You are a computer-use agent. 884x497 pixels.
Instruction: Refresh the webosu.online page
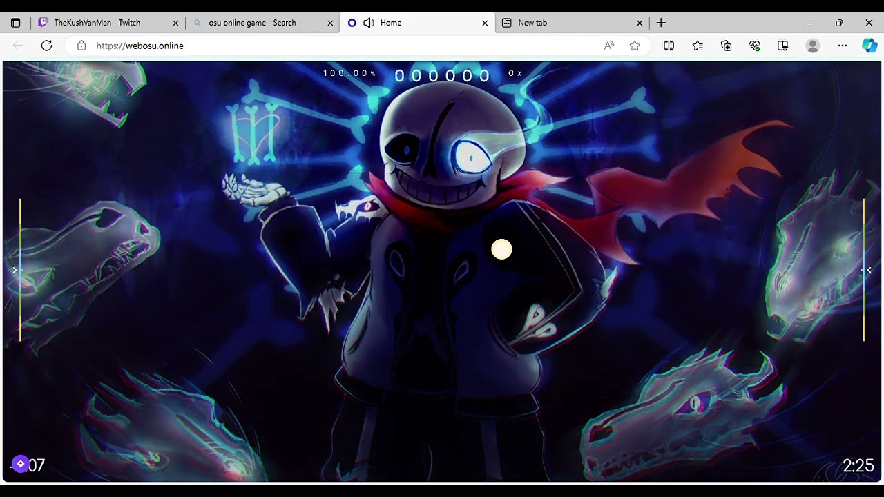pos(46,46)
